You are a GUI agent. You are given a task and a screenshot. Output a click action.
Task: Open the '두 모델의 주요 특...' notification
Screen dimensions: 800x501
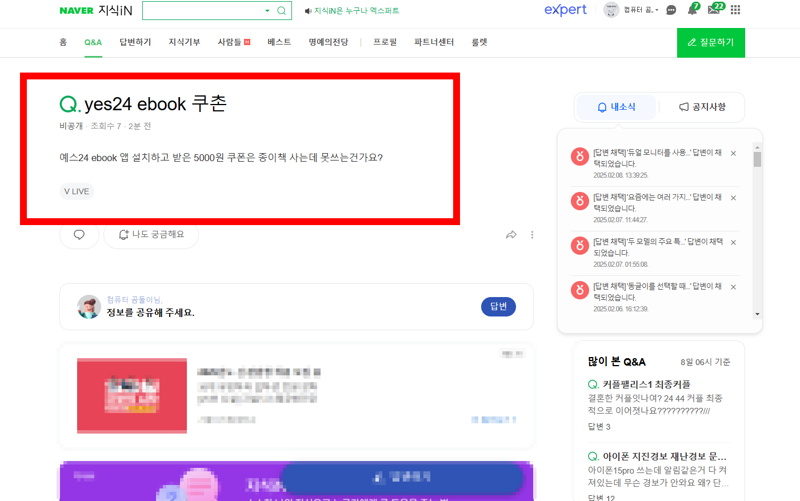tap(658, 247)
